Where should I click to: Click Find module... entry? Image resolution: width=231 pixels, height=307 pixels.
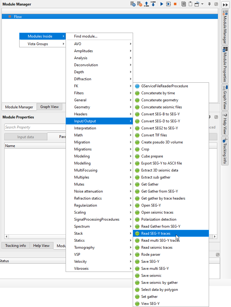click(x=86, y=36)
